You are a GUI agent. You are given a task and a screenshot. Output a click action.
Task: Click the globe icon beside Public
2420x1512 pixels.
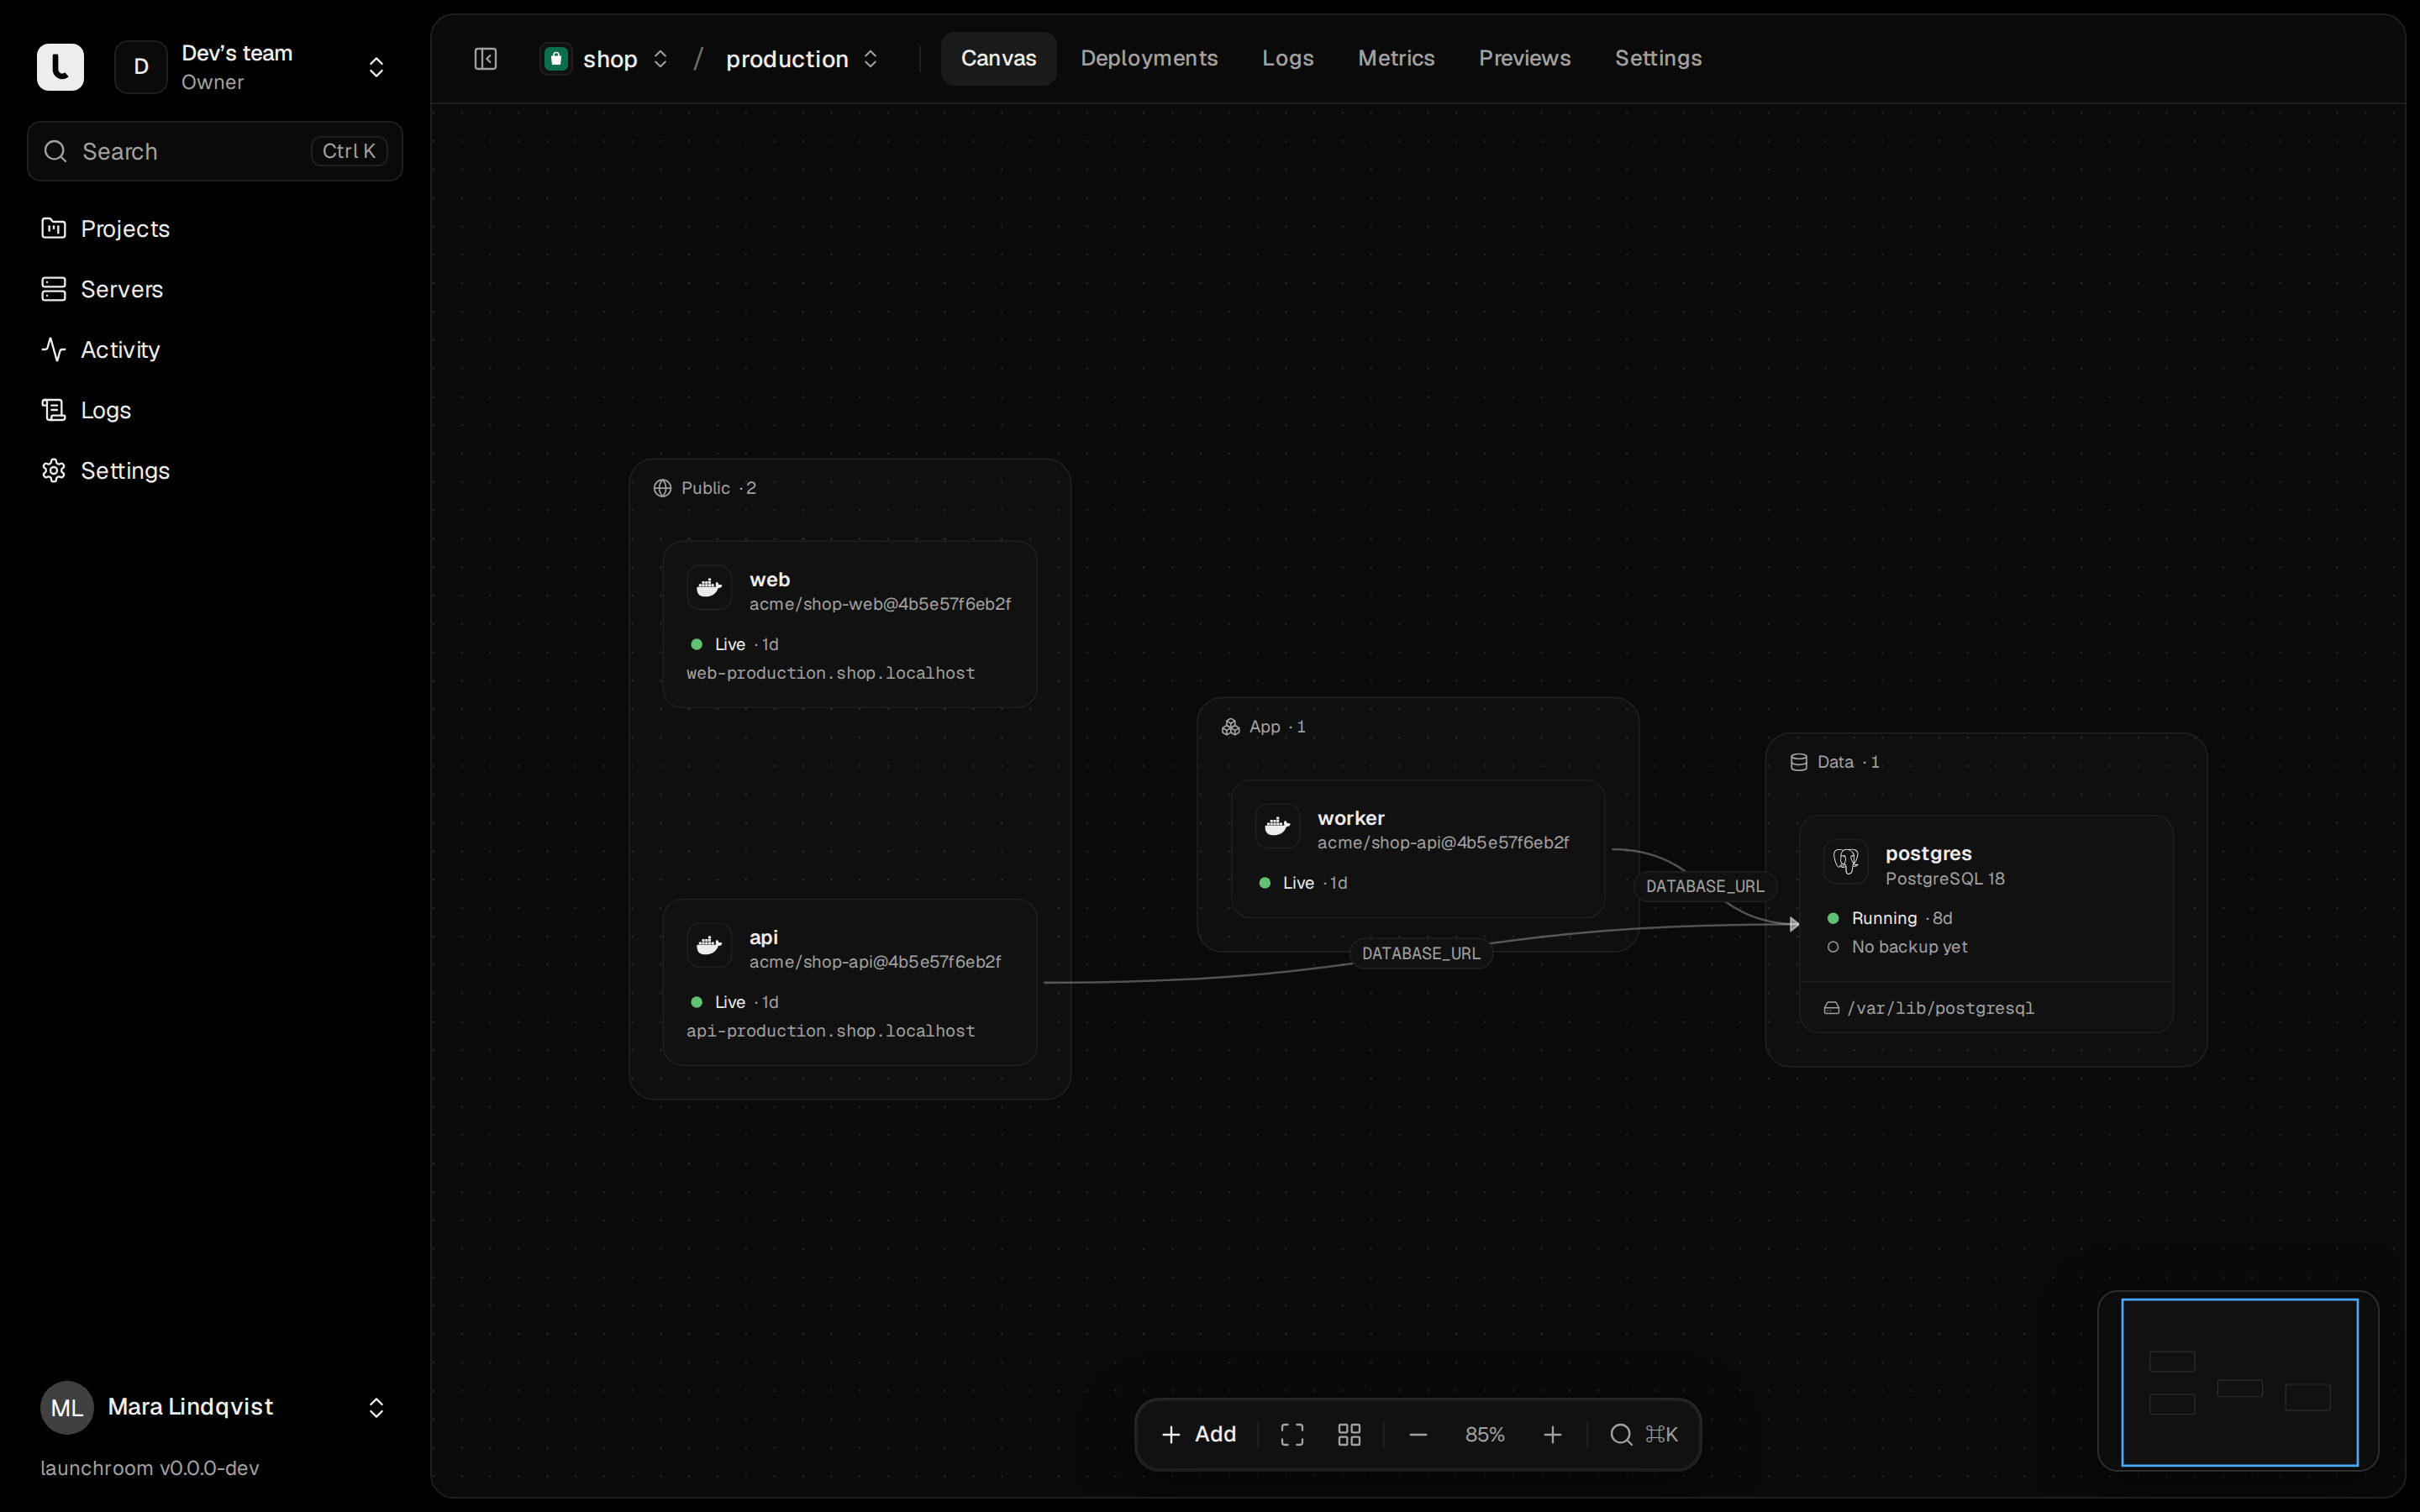[x=662, y=488]
